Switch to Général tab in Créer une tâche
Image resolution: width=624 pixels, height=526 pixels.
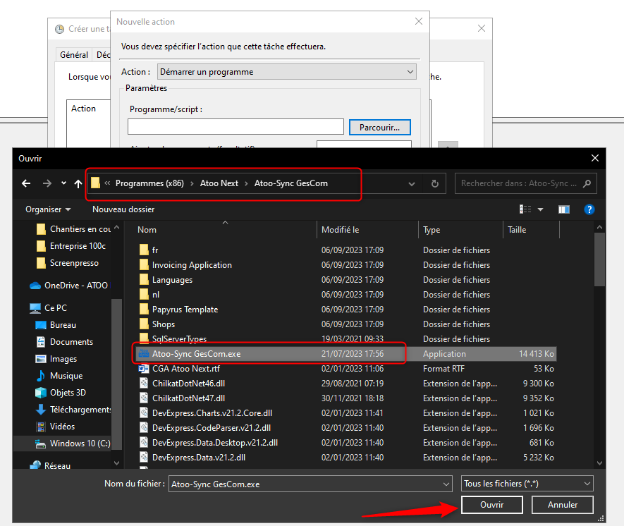(74, 55)
